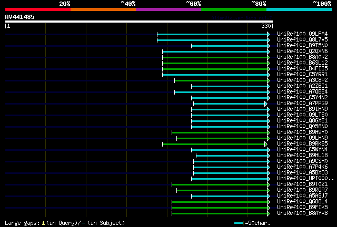Image resolution: width=337 pixels, height=227 pixels.
Task: Click the UniRef100_C5WYN4 label
Action: click(x=302, y=150)
